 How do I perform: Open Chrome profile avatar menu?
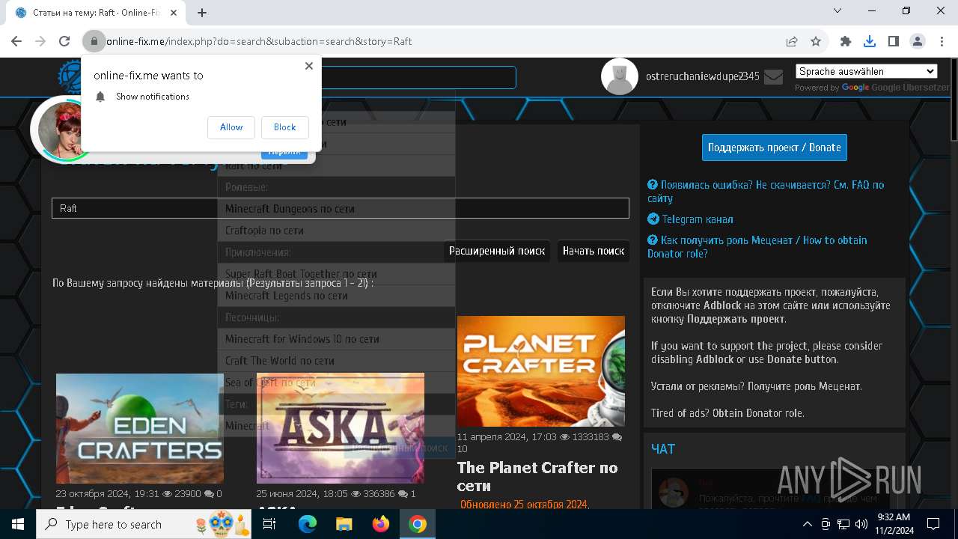coord(918,42)
